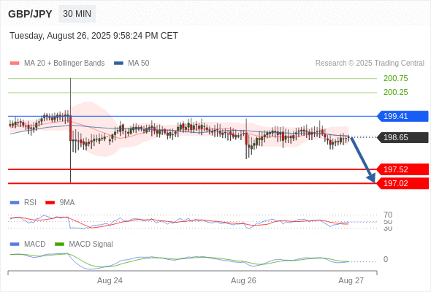The height and width of the screenshot is (292, 431).
Task: Toggle the MACD legend entry
Action: pyautogui.click(x=34, y=245)
